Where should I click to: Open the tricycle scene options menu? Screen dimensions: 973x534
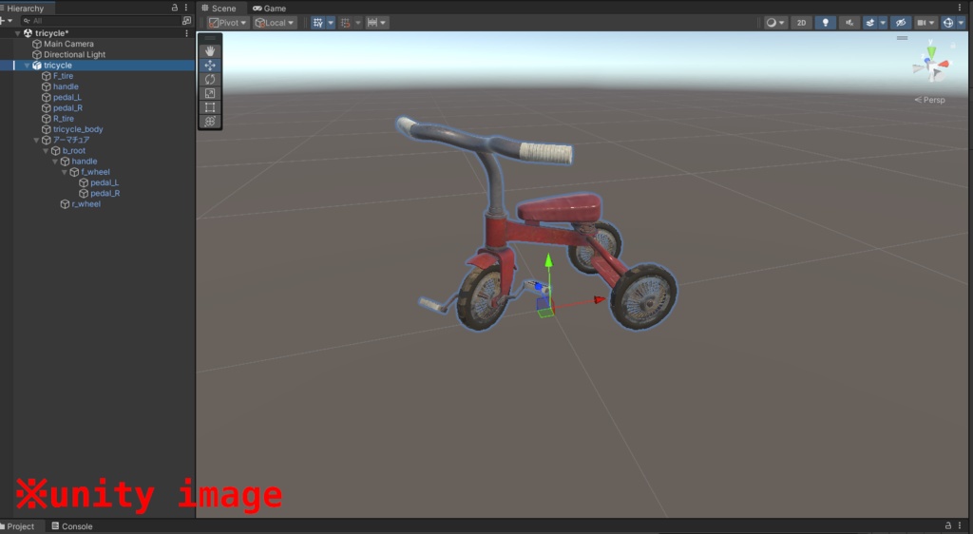[x=186, y=33]
